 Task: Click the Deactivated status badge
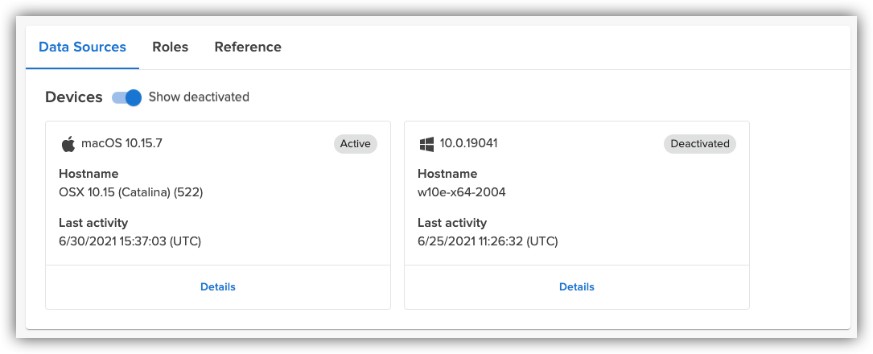point(699,144)
